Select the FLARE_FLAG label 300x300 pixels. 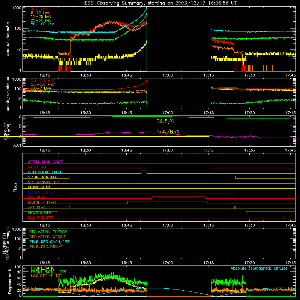pyautogui.click(x=39, y=187)
